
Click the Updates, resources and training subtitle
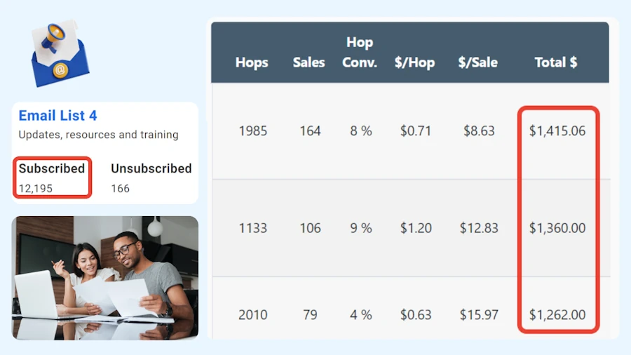pos(98,135)
